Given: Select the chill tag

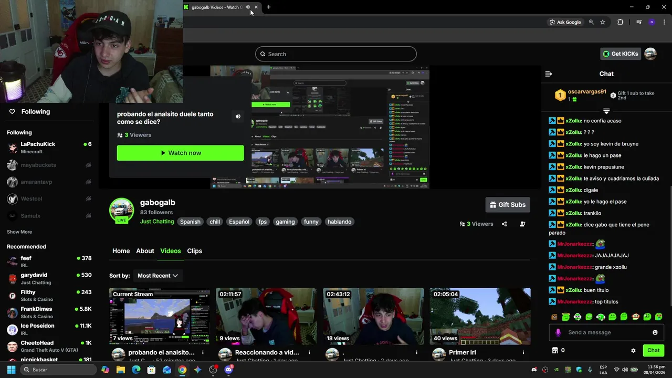Looking at the screenshot, I should pos(215,222).
